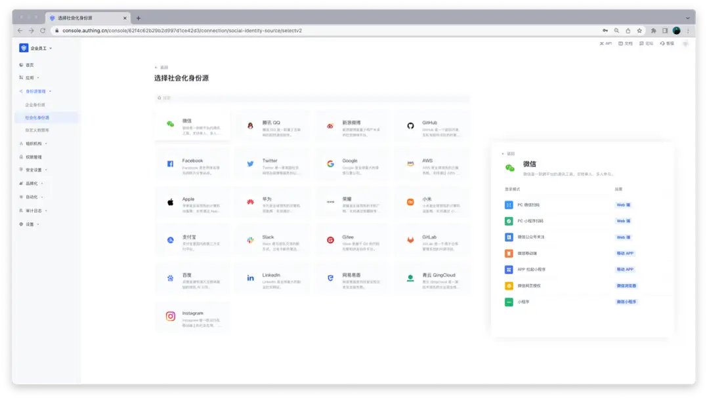Choose the 腾讯 QQ penguin icon

[250, 126]
